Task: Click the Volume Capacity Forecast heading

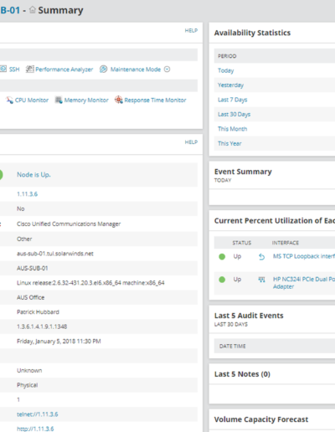Action: point(261,419)
